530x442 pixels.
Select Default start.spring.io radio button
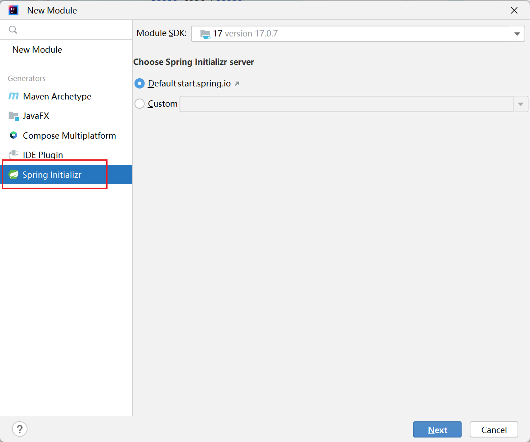coord(139,83)
